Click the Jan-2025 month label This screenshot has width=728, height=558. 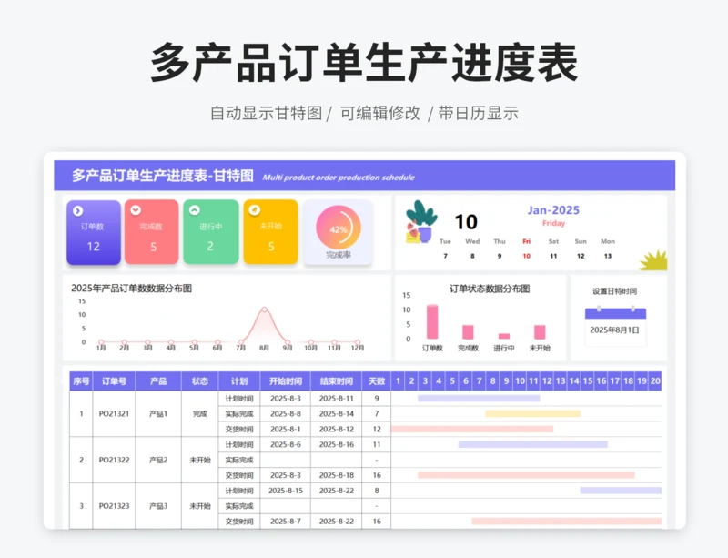pos(553,210)
